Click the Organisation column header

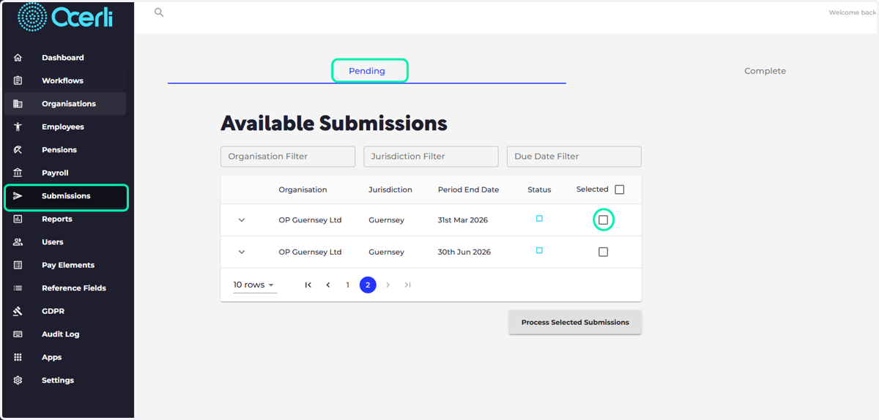pyautogui.click(x=303, y=190)
